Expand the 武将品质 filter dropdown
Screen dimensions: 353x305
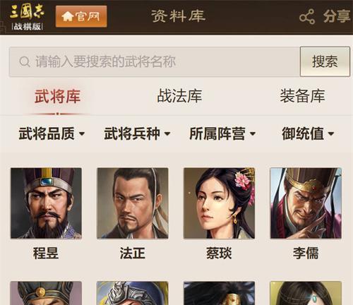(x=52, y=133)
